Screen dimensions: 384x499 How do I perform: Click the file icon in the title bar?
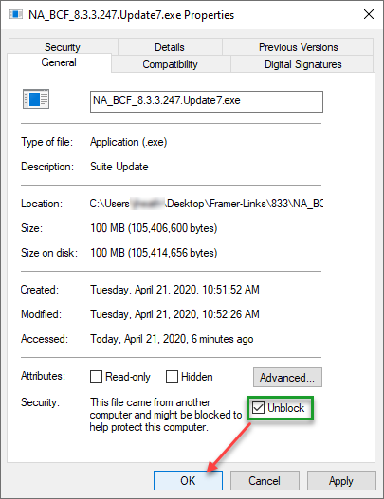(x=16, y=14)
